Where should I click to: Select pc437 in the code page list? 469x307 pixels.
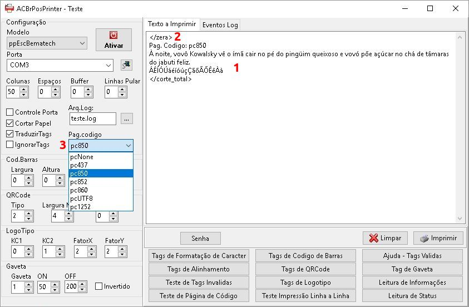tap(101, 165)
